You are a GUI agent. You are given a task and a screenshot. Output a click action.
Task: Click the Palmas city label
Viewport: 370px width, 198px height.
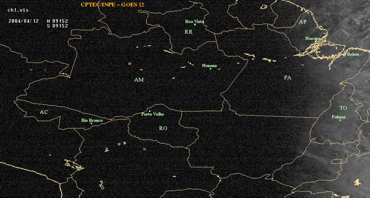pos(338,117)
